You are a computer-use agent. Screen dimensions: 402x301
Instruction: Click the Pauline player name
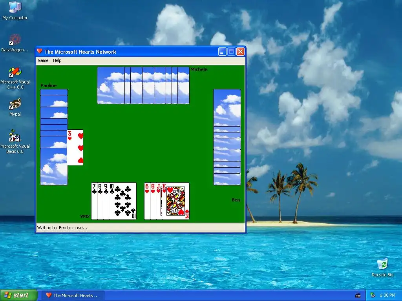pos(48,85)
